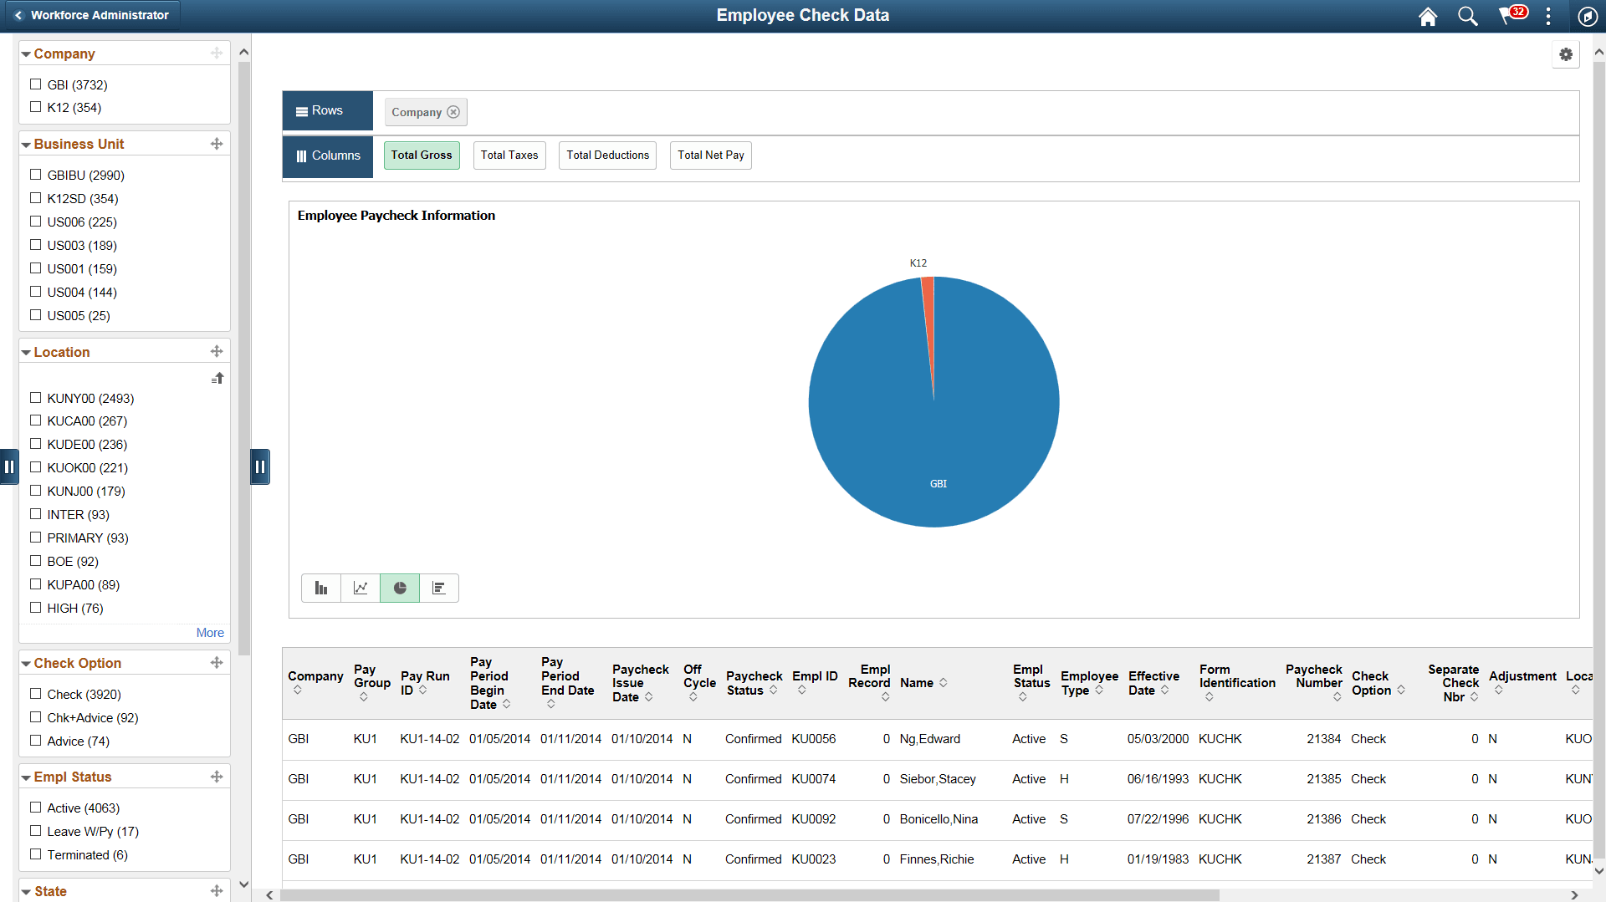The width and height of the screenshot is (1606, 902).
Task: Open the notifications flag showing 32 alerts
Action: [x=1511, y=16]
